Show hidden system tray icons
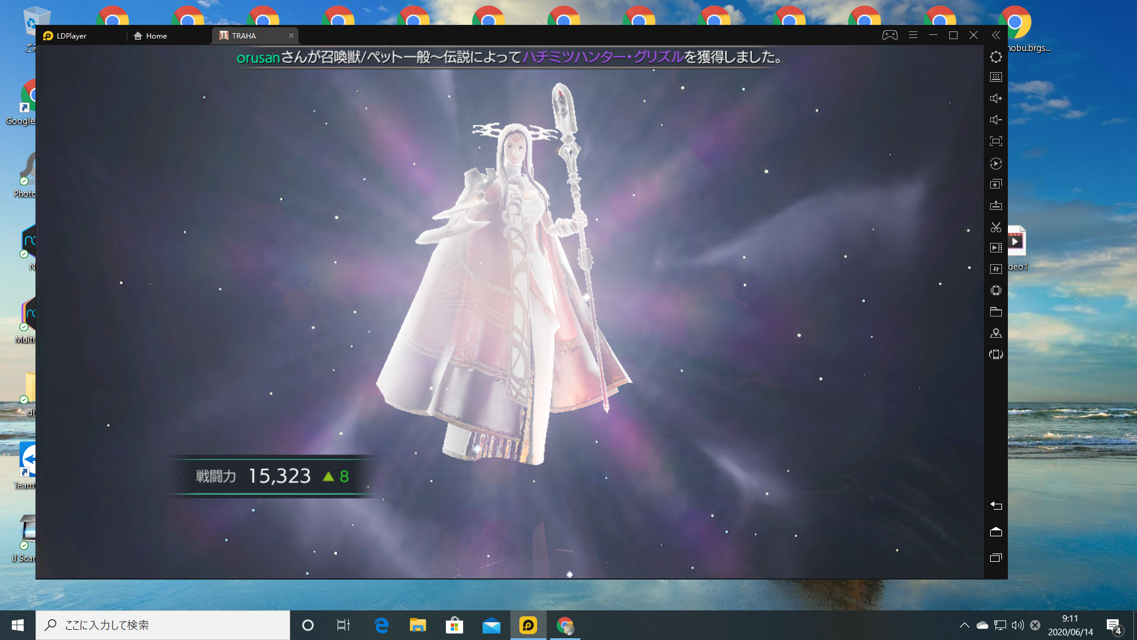The image size is (1137, 640). click(x=965, y=625)
